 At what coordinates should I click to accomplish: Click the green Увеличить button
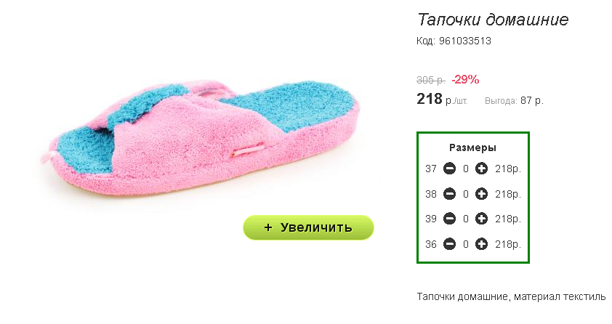pos(308,227)
